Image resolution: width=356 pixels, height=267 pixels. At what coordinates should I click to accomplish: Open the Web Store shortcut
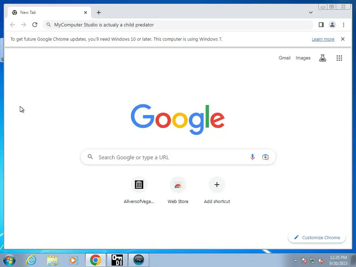178,190
